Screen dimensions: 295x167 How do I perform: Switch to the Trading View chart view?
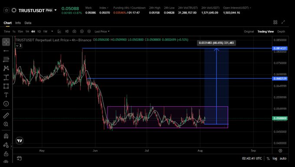pyautogui.click(x=265, y=31)
